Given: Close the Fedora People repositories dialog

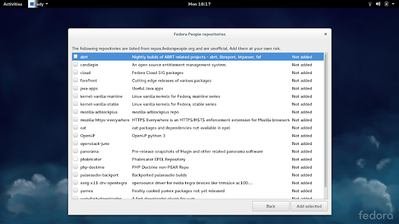Looking at the screenshot, I should click(x=325, y=34).
